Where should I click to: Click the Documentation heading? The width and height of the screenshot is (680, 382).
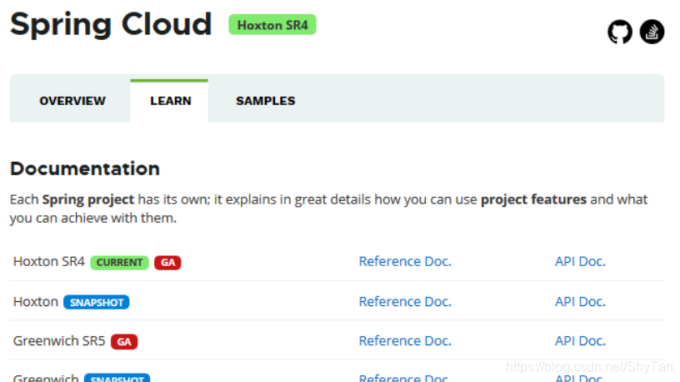[x=85, y=168]
